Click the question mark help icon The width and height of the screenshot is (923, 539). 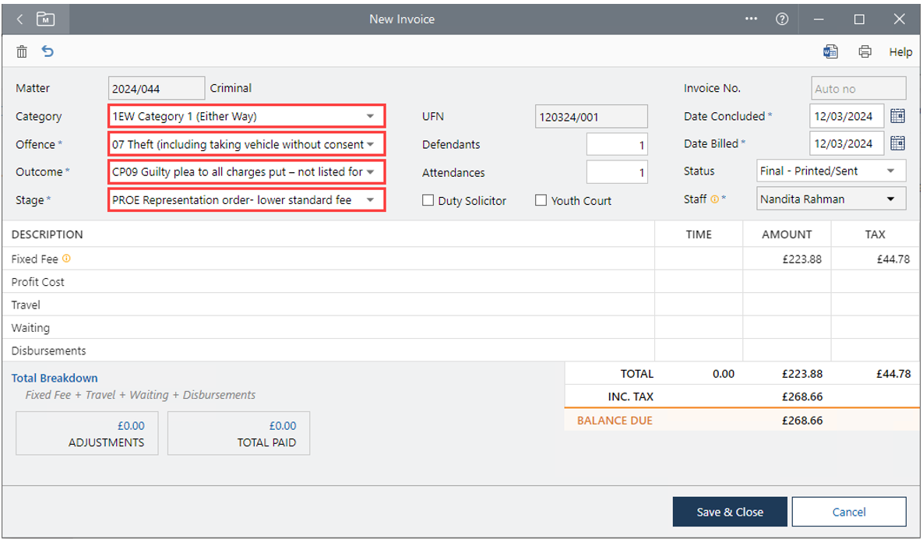(782, 19)
